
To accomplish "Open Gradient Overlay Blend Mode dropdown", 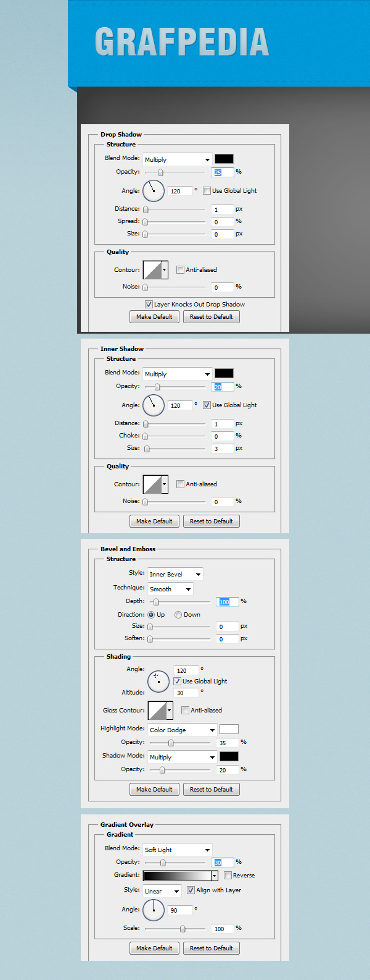I will pyautogui.click(x=178, y=850).
